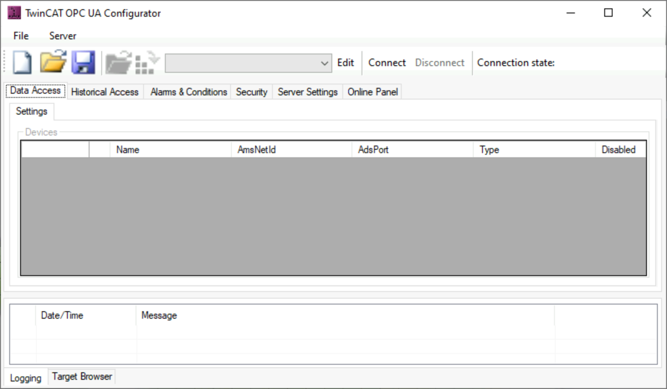The image size is (667, 389).
Task: Open the target selection dropdown
Action: pos(249,63)
